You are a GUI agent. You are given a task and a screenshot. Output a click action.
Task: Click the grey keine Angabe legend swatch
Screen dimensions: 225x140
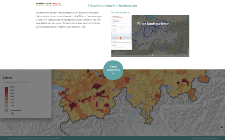[6, 110]
